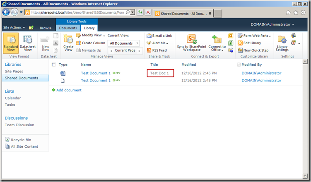Viewport: 311px width, 182px height.
Task: Switch to the Browse tab
Action: point(46,28)
